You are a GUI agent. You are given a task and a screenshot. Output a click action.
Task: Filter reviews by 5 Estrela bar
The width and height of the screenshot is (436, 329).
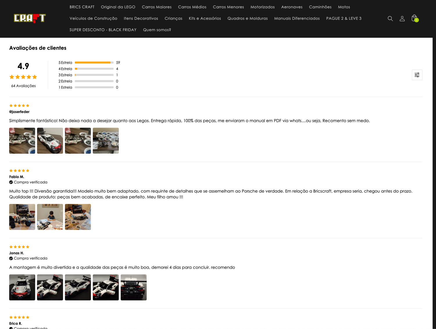pos(94,62)
